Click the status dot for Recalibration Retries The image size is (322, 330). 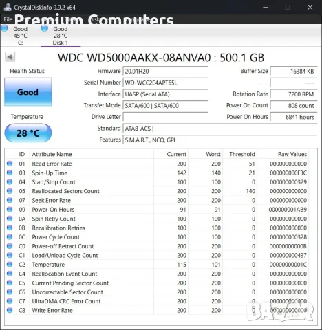tap(10, 228)
